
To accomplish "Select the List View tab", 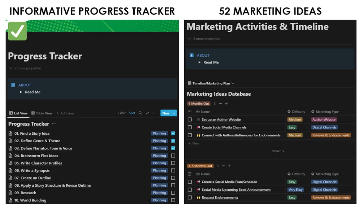I will (x=18, y=113).
